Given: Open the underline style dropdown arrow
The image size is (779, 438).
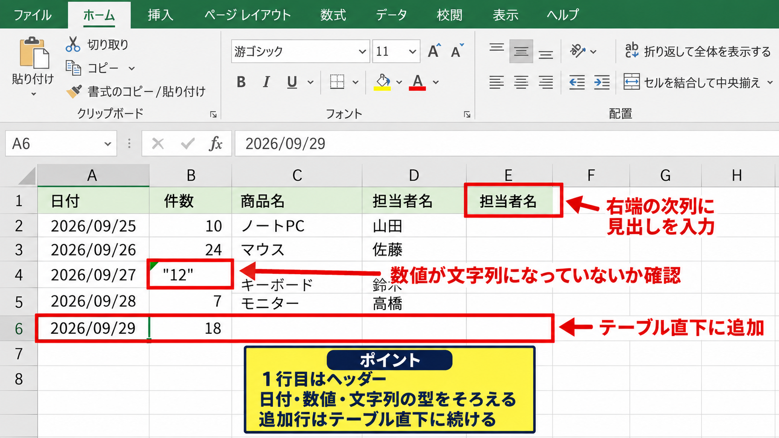Looking at the screenshot, I should click(x=310, y=82).
